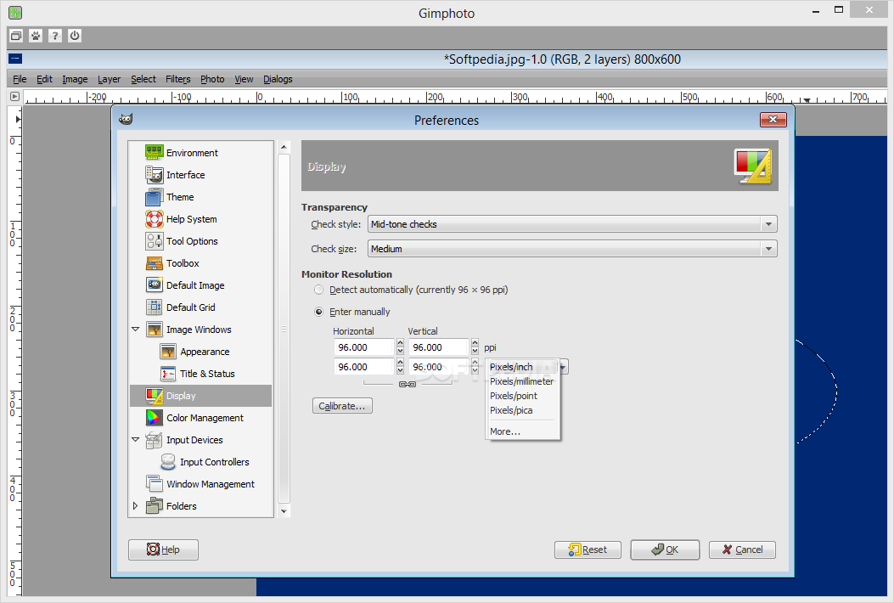
Task: Open the Check style dropdown
Action: pyautogui.click(x=572, y=224)
